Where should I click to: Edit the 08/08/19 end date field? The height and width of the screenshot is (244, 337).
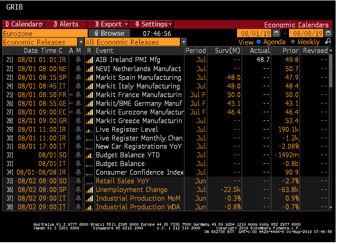[x=306, y=33]
